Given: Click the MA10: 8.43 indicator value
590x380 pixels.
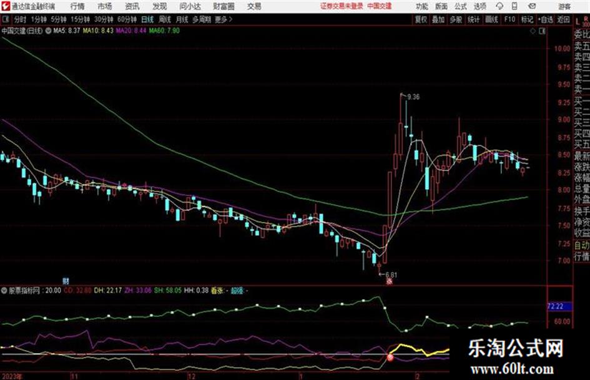Looking at the screenshot, I should (98, 31).
